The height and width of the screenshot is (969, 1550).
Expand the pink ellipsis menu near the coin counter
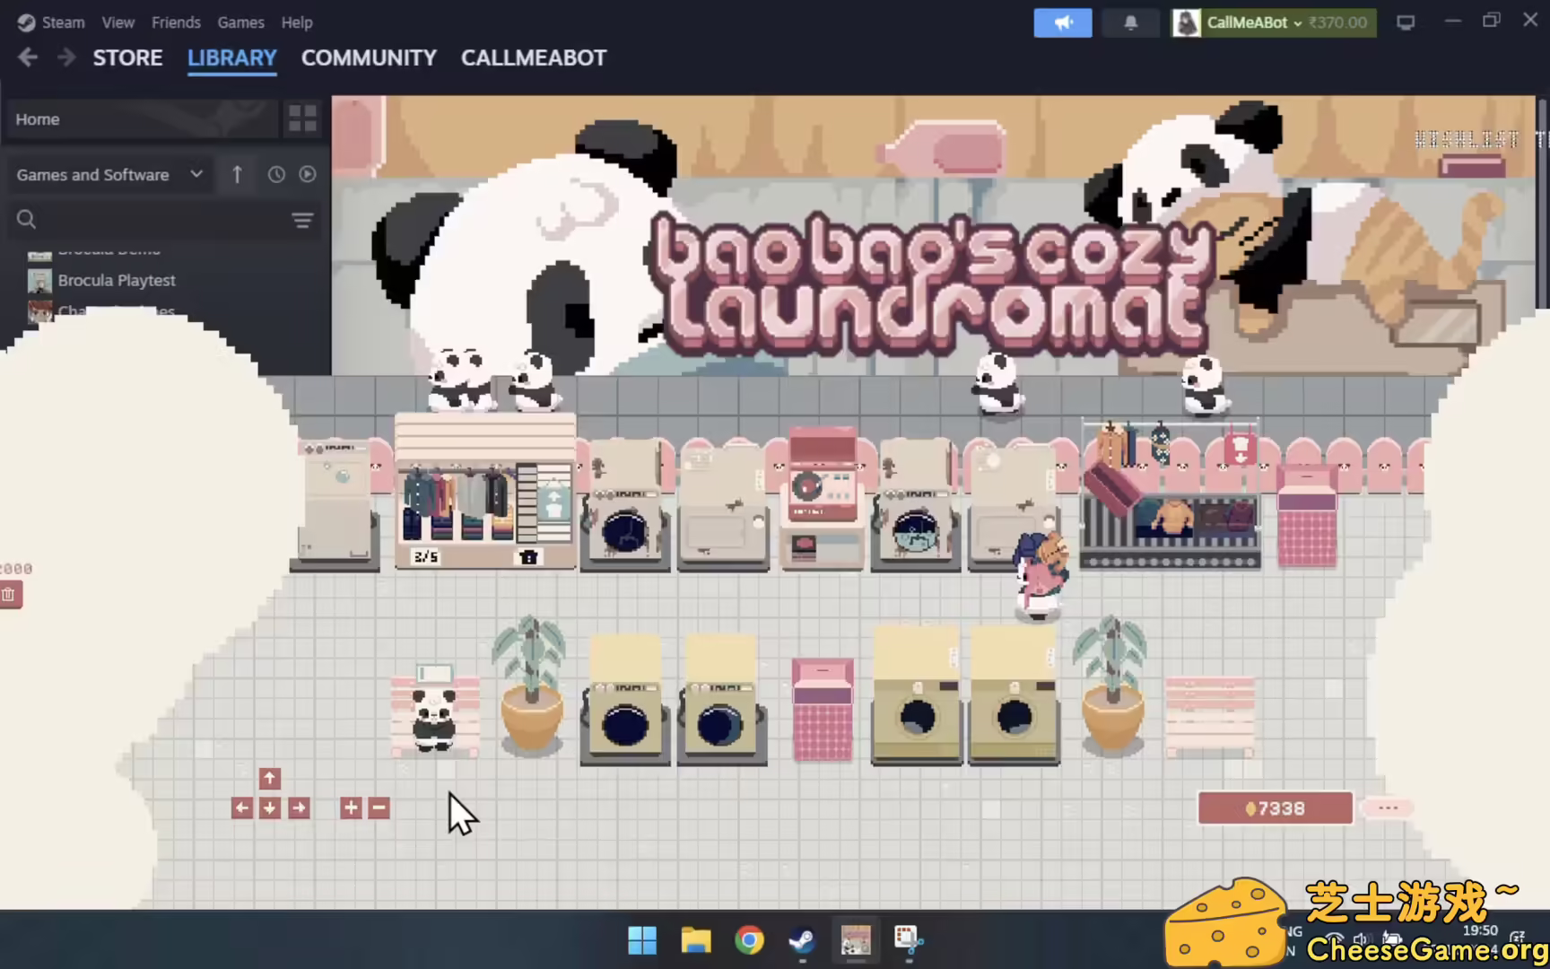1387,807
